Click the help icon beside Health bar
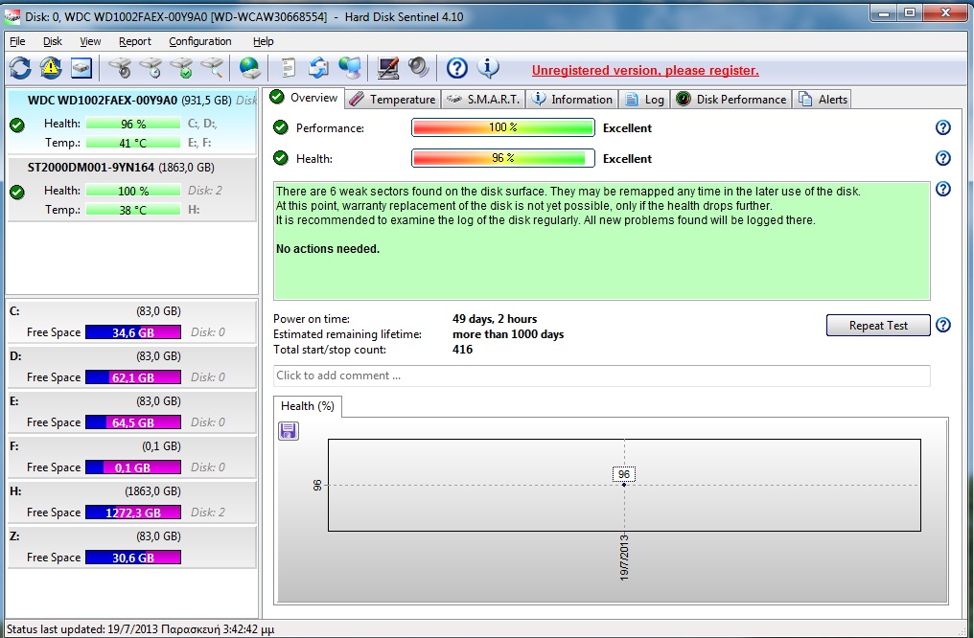Viewport: 974px width, 638px height. point(943,158)
